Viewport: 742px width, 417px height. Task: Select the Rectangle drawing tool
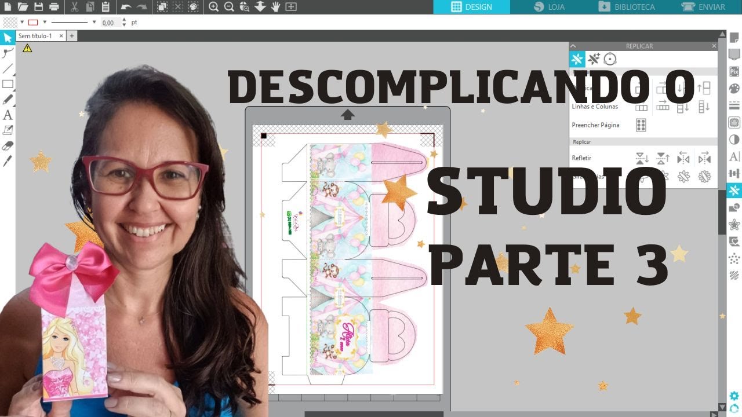click(8, 84)
